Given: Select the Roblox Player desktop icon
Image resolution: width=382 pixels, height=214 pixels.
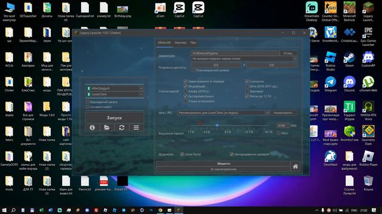Looking at the screenshot, I should pyautogui.click(x=368, y=158).
